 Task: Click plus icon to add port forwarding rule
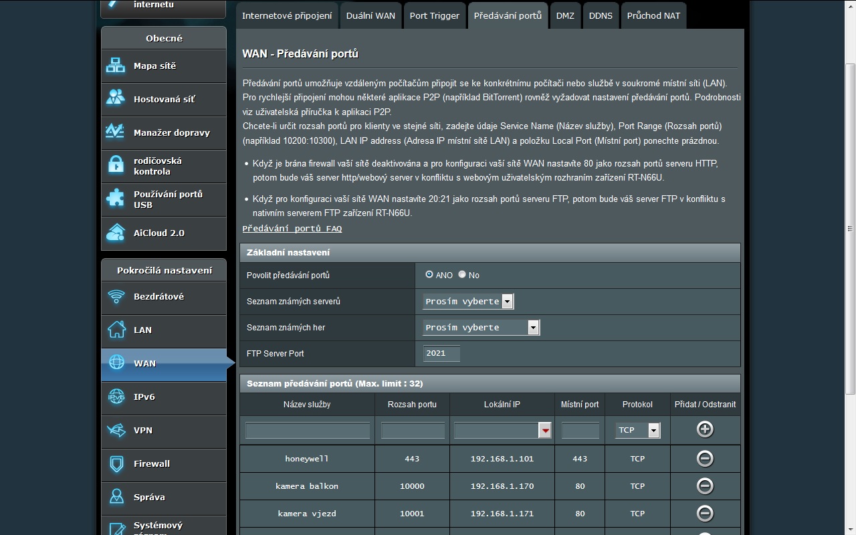point(705,429)
